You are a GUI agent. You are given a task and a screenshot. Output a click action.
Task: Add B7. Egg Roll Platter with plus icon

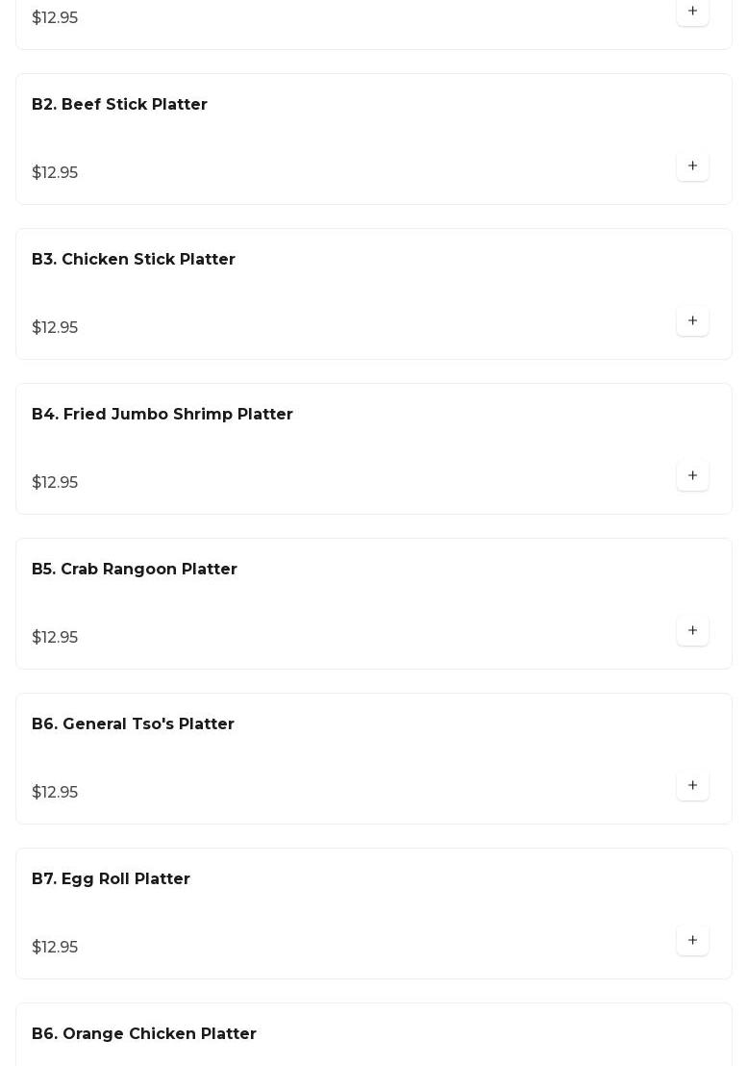(x=692, y=941)
